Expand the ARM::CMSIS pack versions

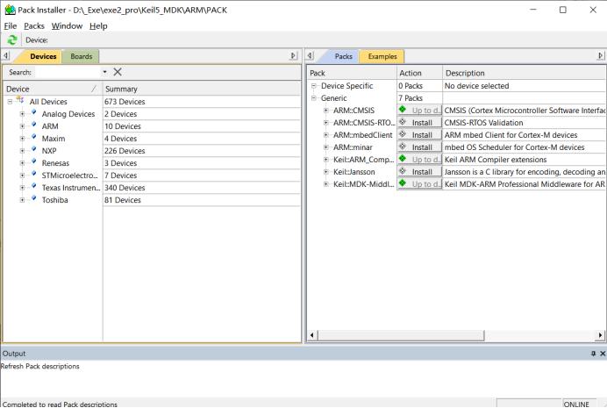(326, 111)
